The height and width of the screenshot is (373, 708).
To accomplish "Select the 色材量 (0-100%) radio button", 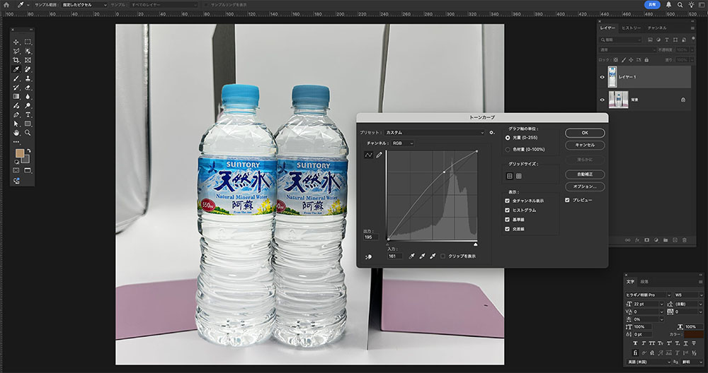I will click(508, 149).
